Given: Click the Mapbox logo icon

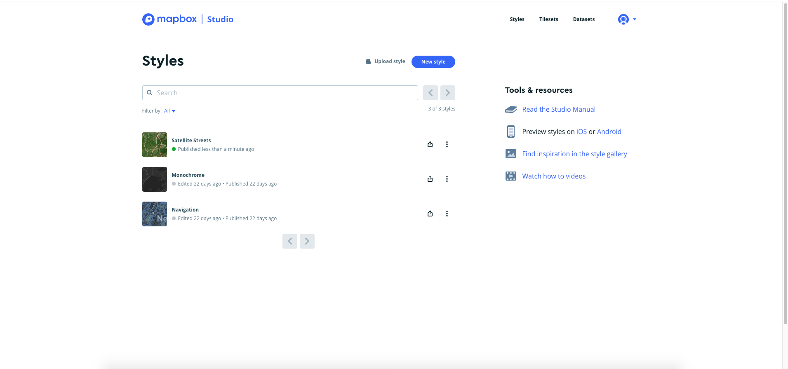Looking at the screenshot, I should coord(148,19).
